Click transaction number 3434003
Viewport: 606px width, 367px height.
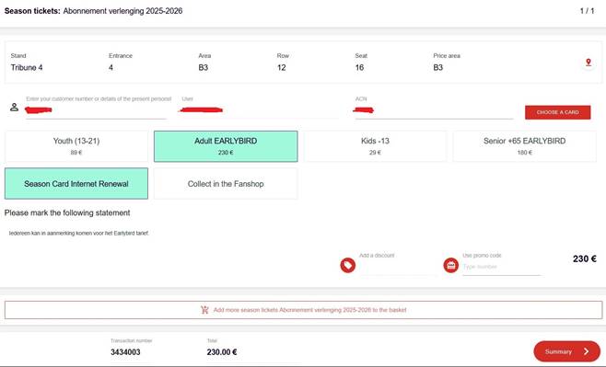pos(125,352)
